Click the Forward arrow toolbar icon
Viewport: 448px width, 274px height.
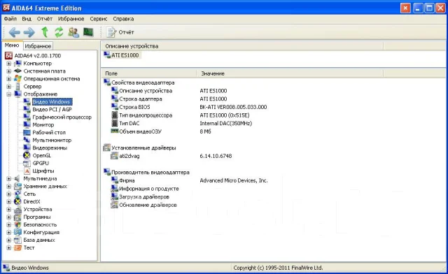(x=29, y=32)
